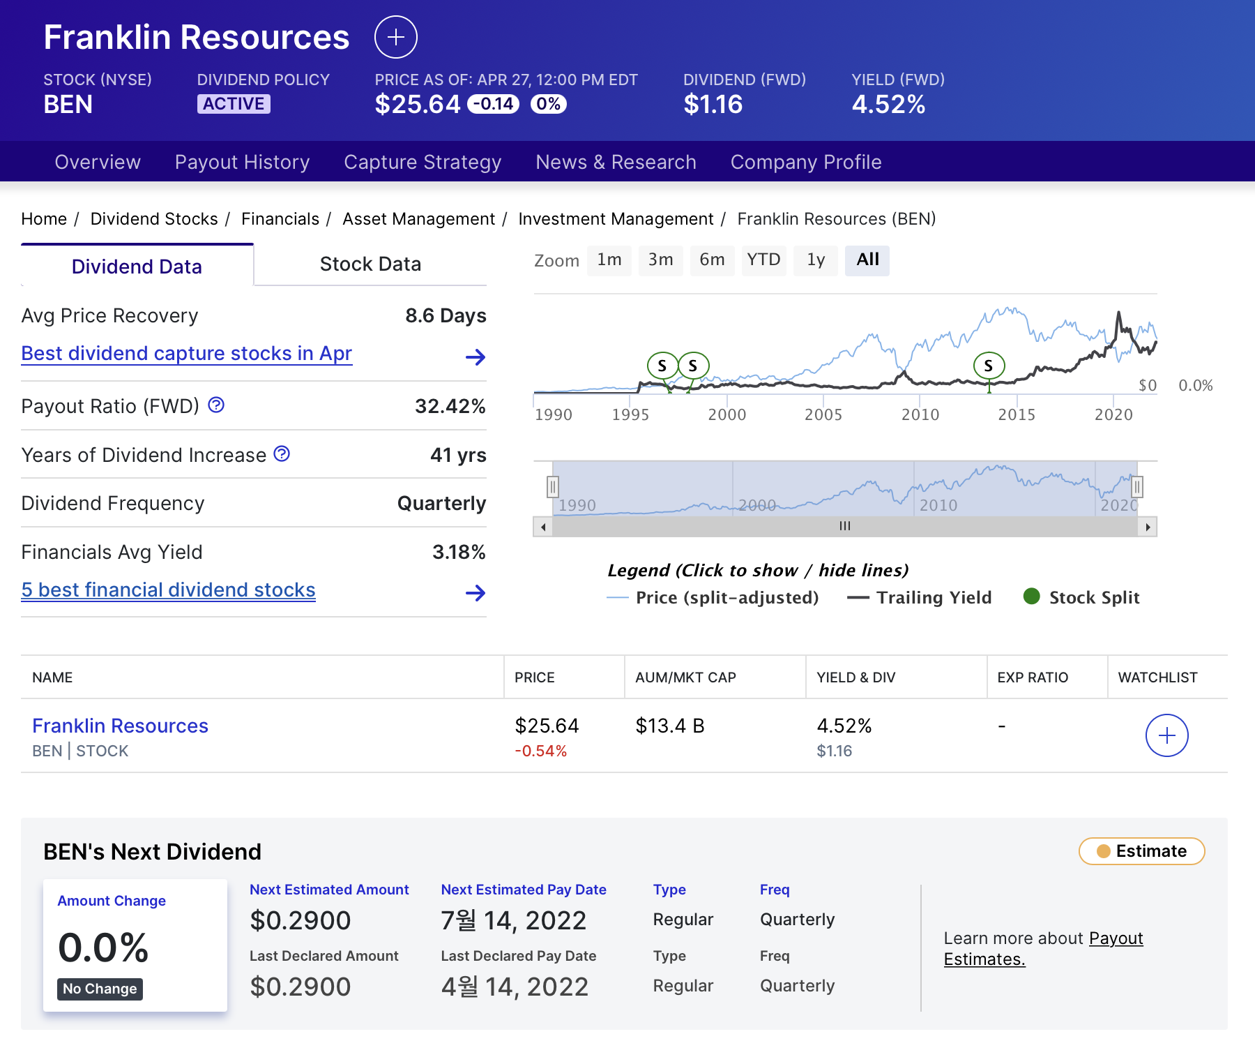
Task: Set chart zoom to 6m
Action: tap(713, 260)
